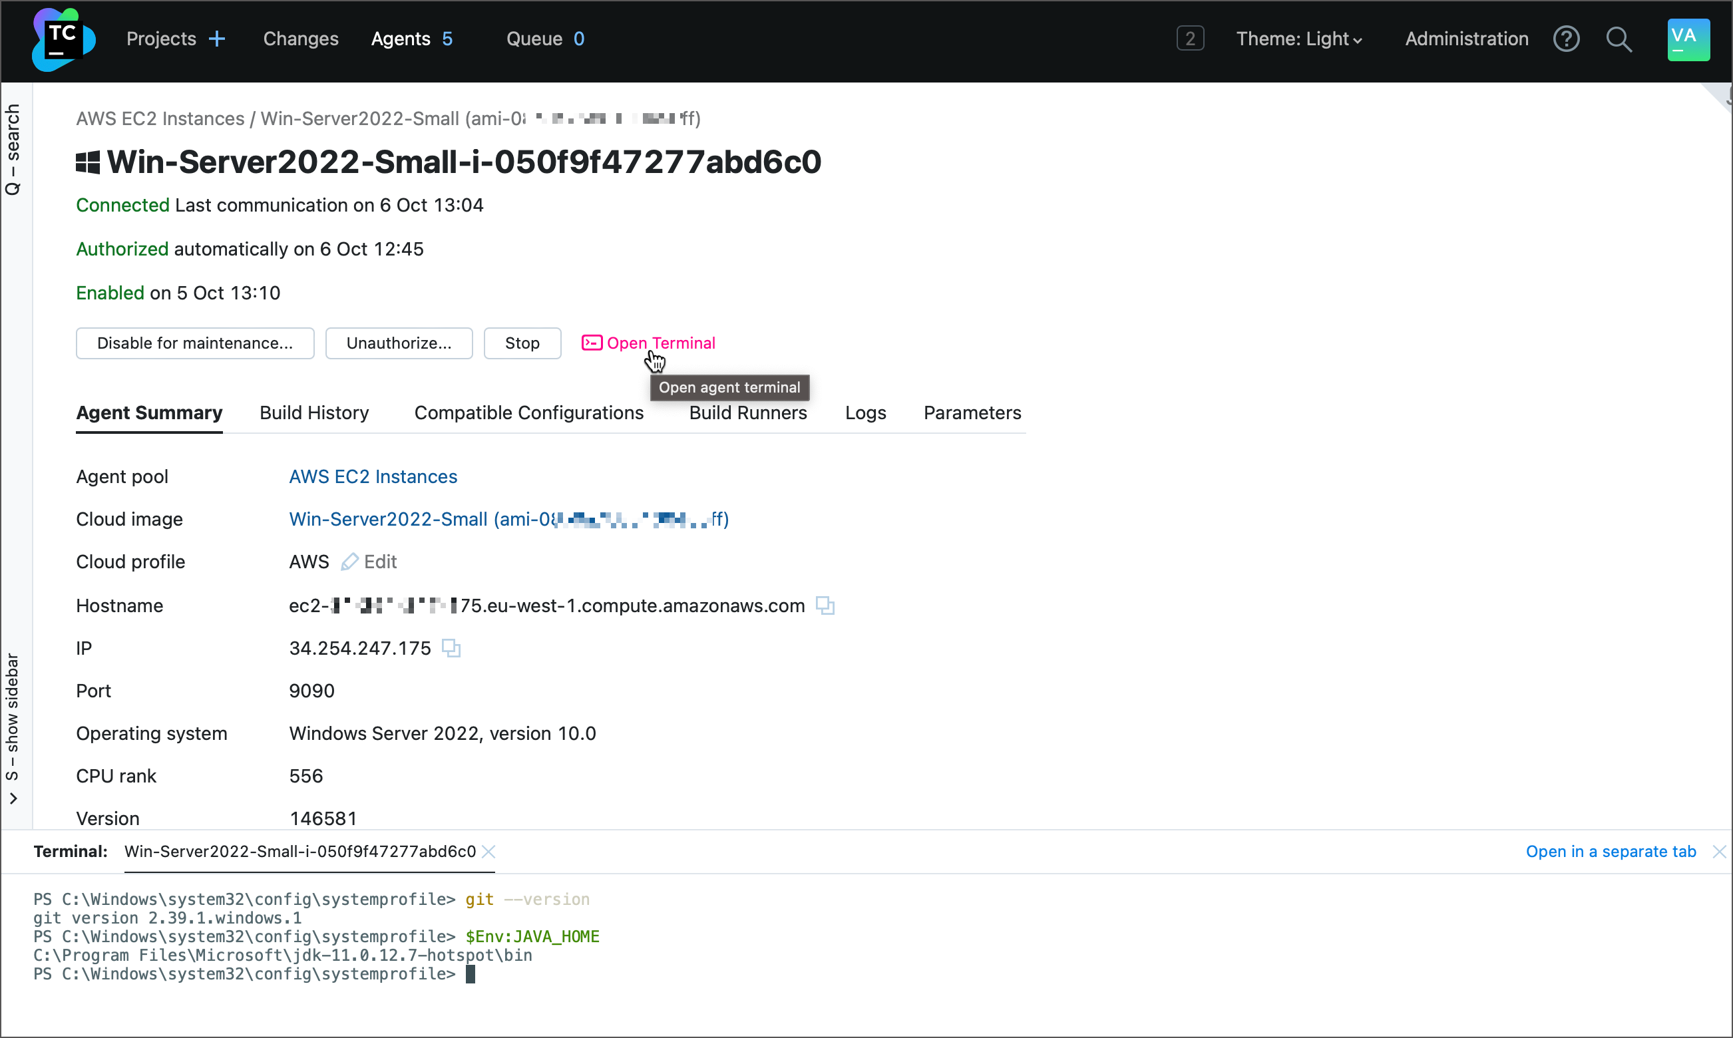Close the Win-Server2022 terminal tab
The height and width of the screenshot is (1038, 1733).
pyautogui.click(x=489, y=852)
